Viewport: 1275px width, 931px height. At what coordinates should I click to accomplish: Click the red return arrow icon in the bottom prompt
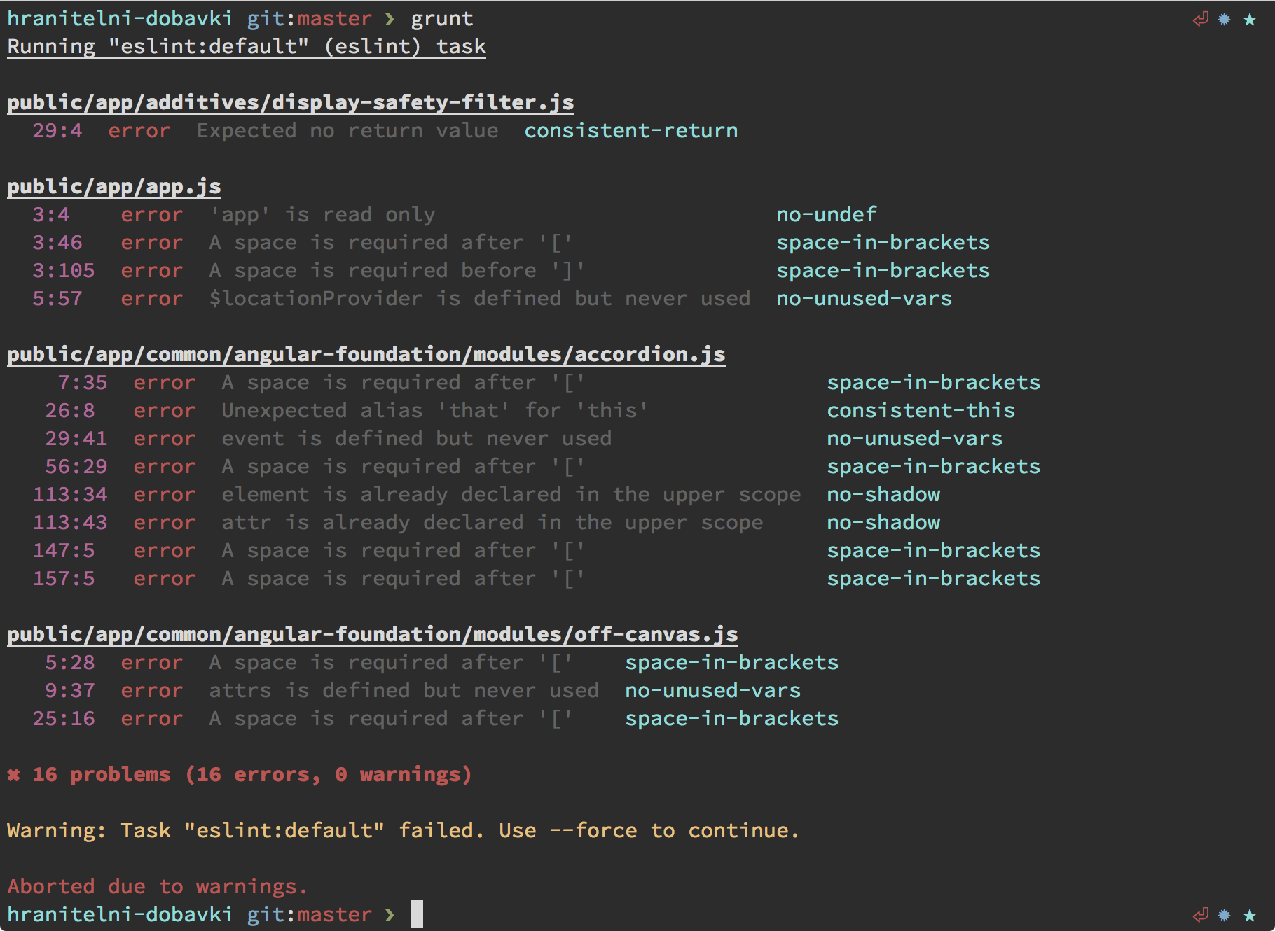(1200, 914)
